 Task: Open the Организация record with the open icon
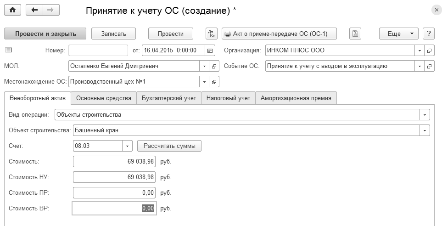click(x=430, y=51)
